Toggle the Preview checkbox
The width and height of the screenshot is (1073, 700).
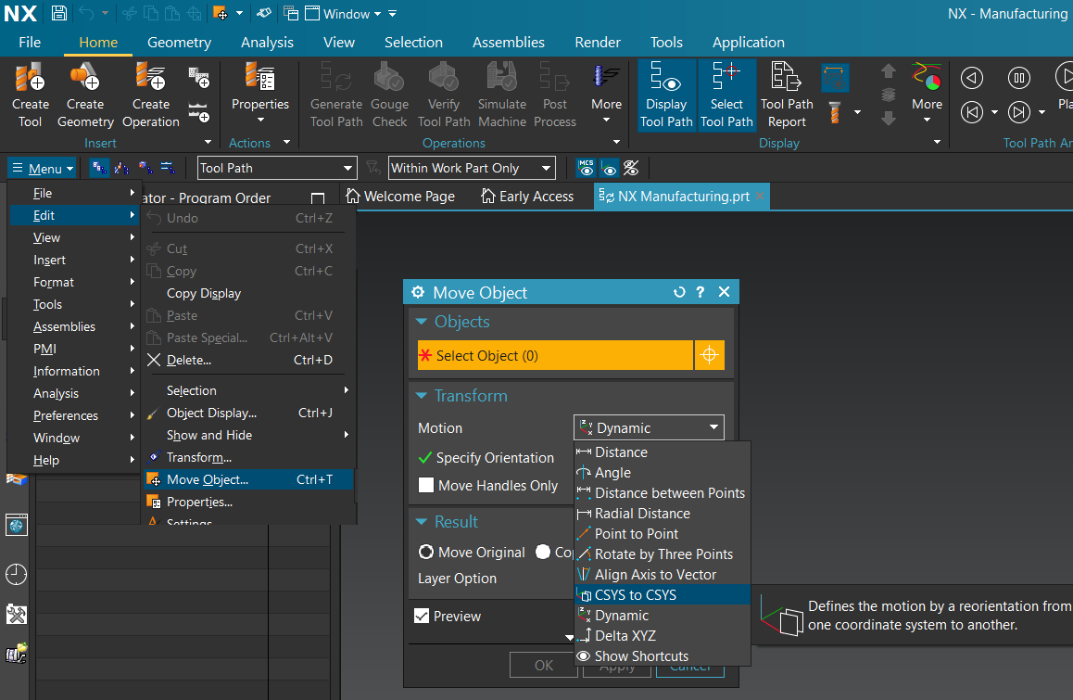[x=422, y=616]
